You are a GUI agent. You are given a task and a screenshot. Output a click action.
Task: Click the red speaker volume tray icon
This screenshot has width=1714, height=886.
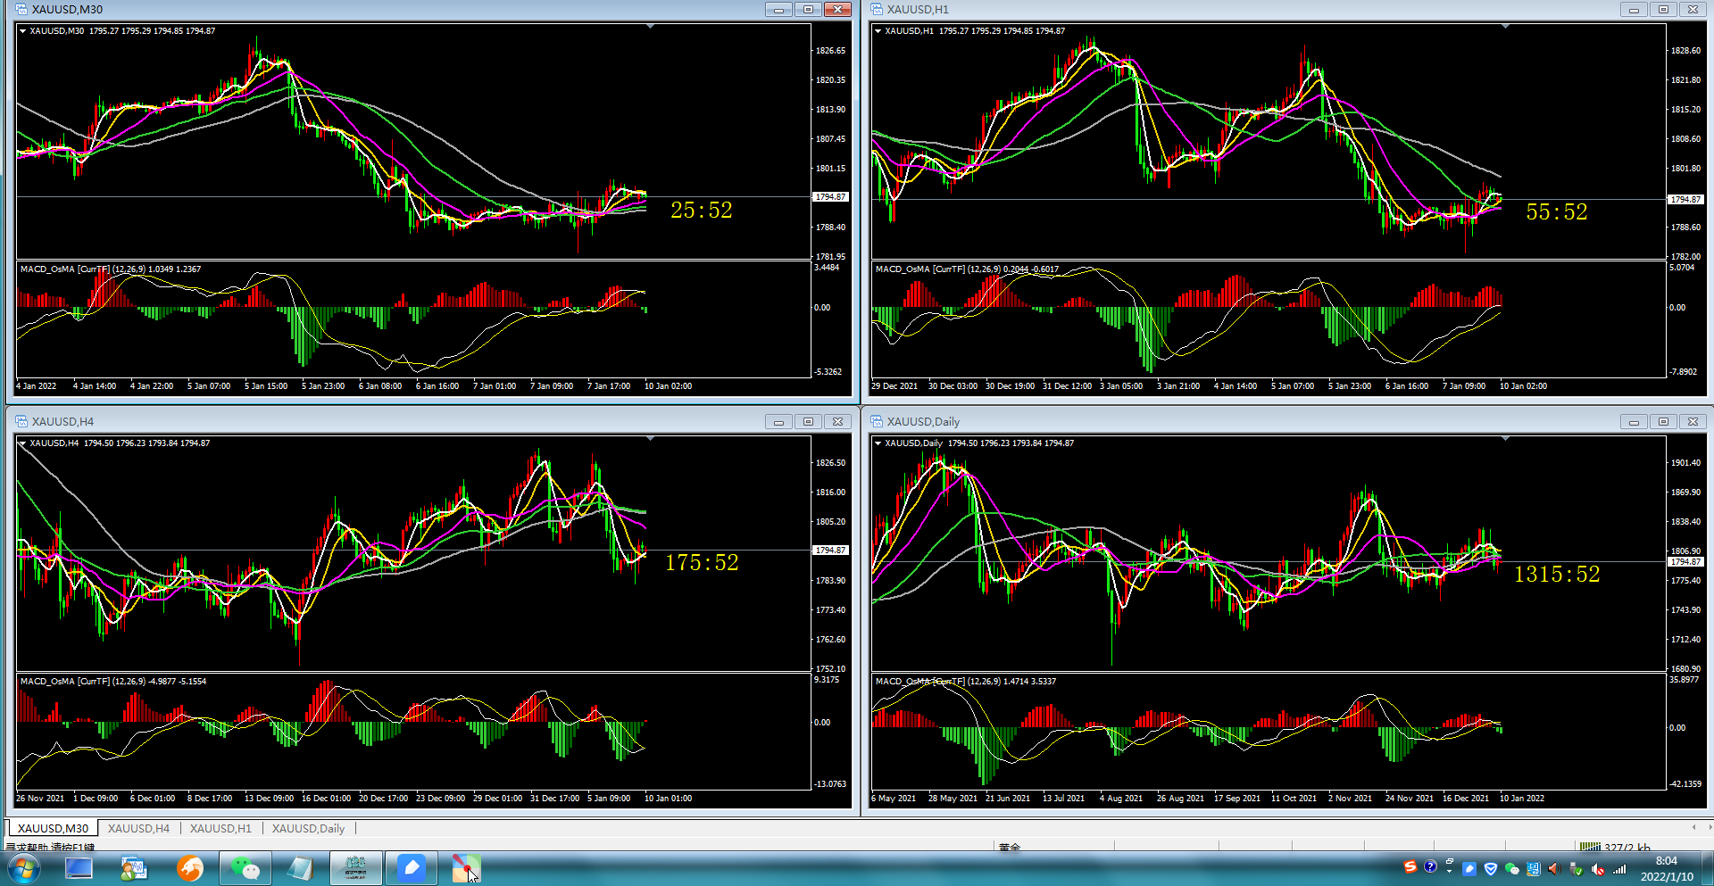coord(1554,869)
